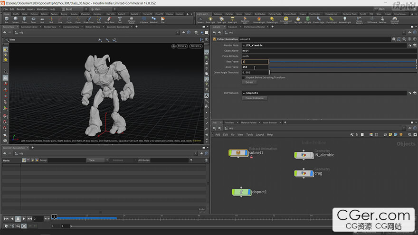Screen dimensions: 418x235
Task: Select the Draw Curve shelf tool
Action: [88, 20]
